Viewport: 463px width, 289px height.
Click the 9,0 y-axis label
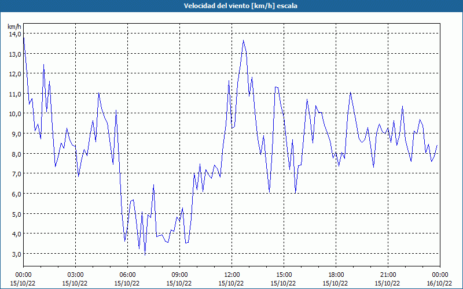coord(16,134)
